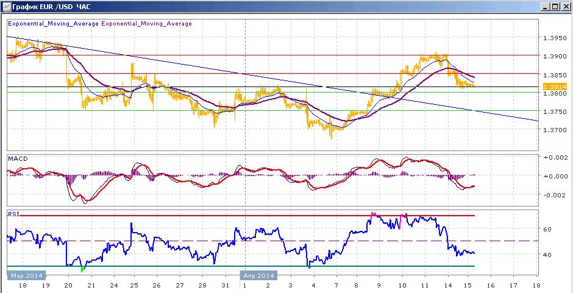573x293 pixels.
Task: Select date 14 on the time axis
Action: click(x=447, y=286)
